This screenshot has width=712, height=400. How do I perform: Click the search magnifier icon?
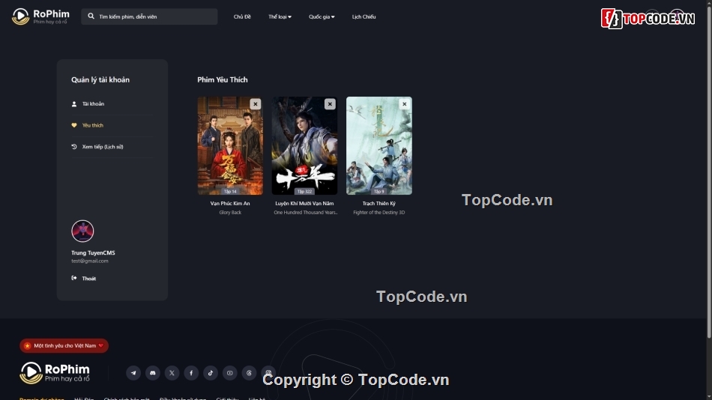(x=91, y=16)
